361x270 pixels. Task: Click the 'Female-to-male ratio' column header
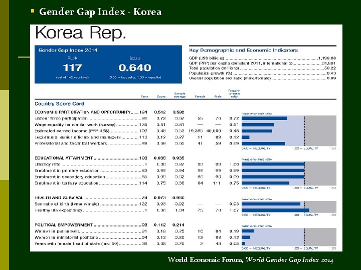(234, 93)
